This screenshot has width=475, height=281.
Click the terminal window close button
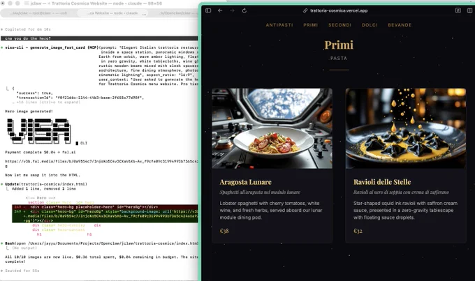pos(3,3)
